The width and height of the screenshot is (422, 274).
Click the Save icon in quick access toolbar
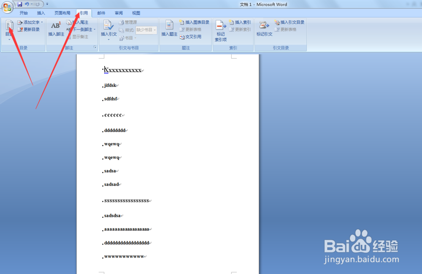tap(20, 4)
